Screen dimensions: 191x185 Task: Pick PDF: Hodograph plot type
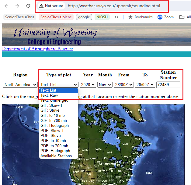(55, 151)
